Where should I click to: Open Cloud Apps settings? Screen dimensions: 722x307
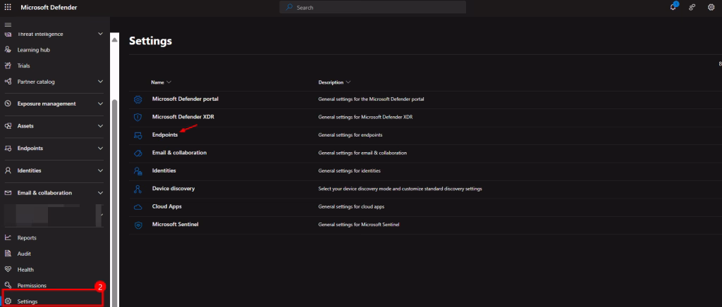point(166,206)
